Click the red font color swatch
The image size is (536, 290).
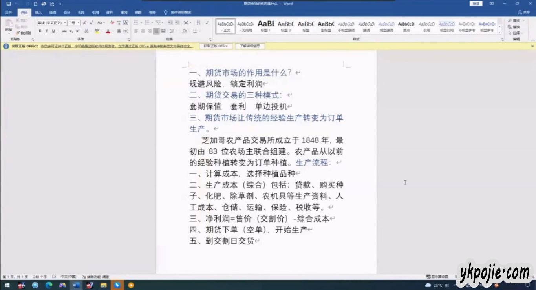pos(108,31)
